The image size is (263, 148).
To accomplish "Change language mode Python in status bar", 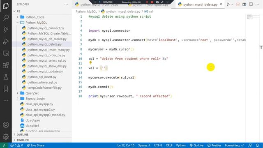I will click(181, 145).
